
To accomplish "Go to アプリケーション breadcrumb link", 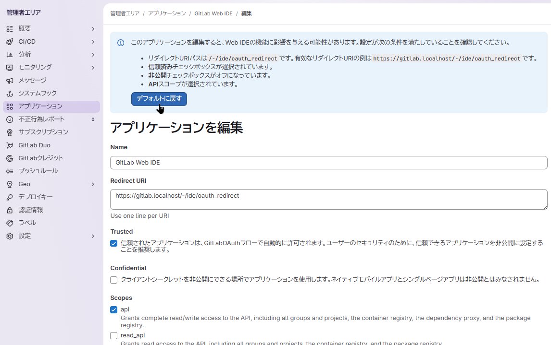I will point(167,13).
